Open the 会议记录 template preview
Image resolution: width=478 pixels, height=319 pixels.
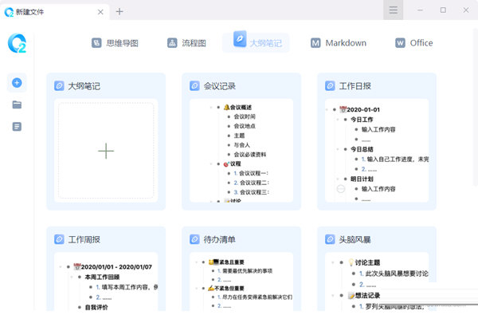coord(241,151)
